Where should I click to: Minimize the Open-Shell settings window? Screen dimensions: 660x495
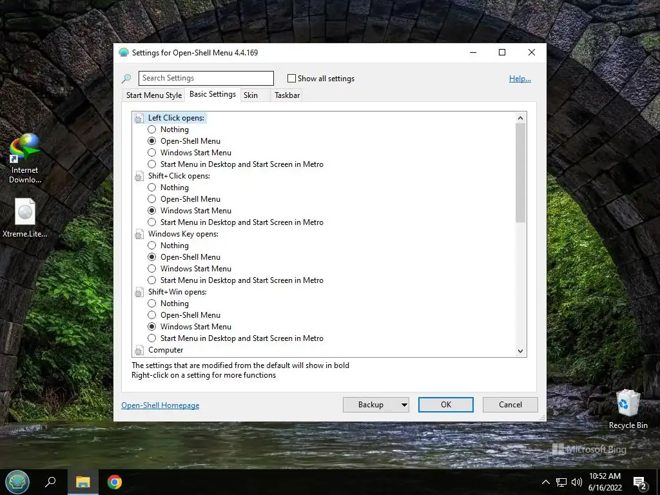tap(473, 52)
